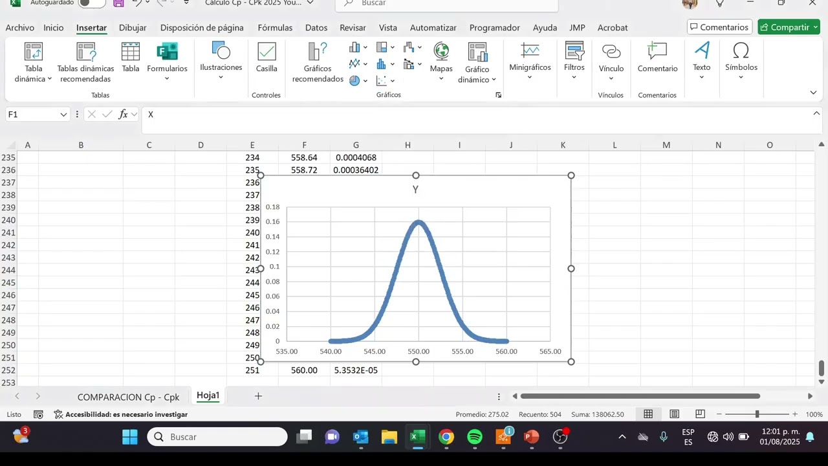Open the Compartir dropdown arrow
This screenshot has height=466, width=828.
pyautogui.click(x=814, y=27)
